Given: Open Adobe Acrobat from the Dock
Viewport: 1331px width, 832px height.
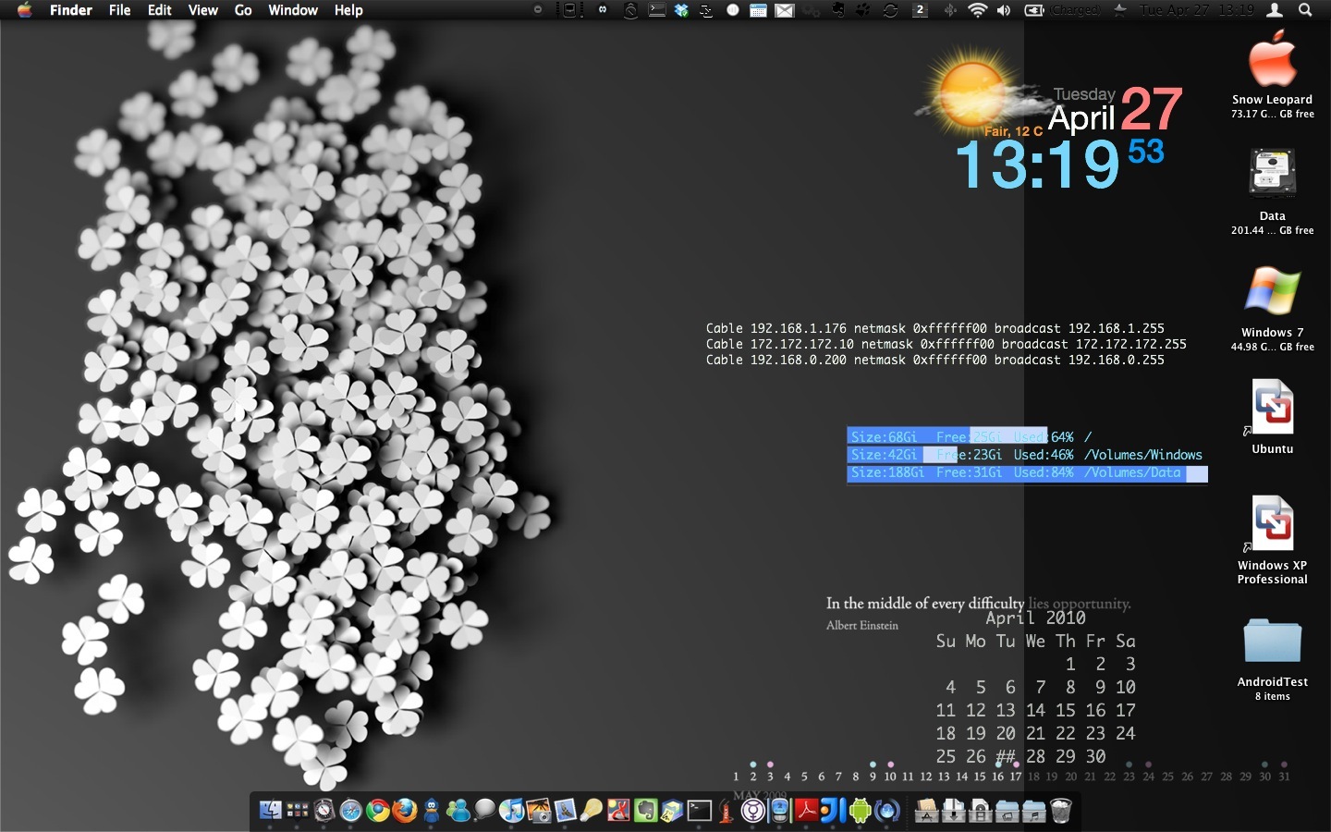Looking at the screenshot, I should pyautogui.click(x=807, y=811).
